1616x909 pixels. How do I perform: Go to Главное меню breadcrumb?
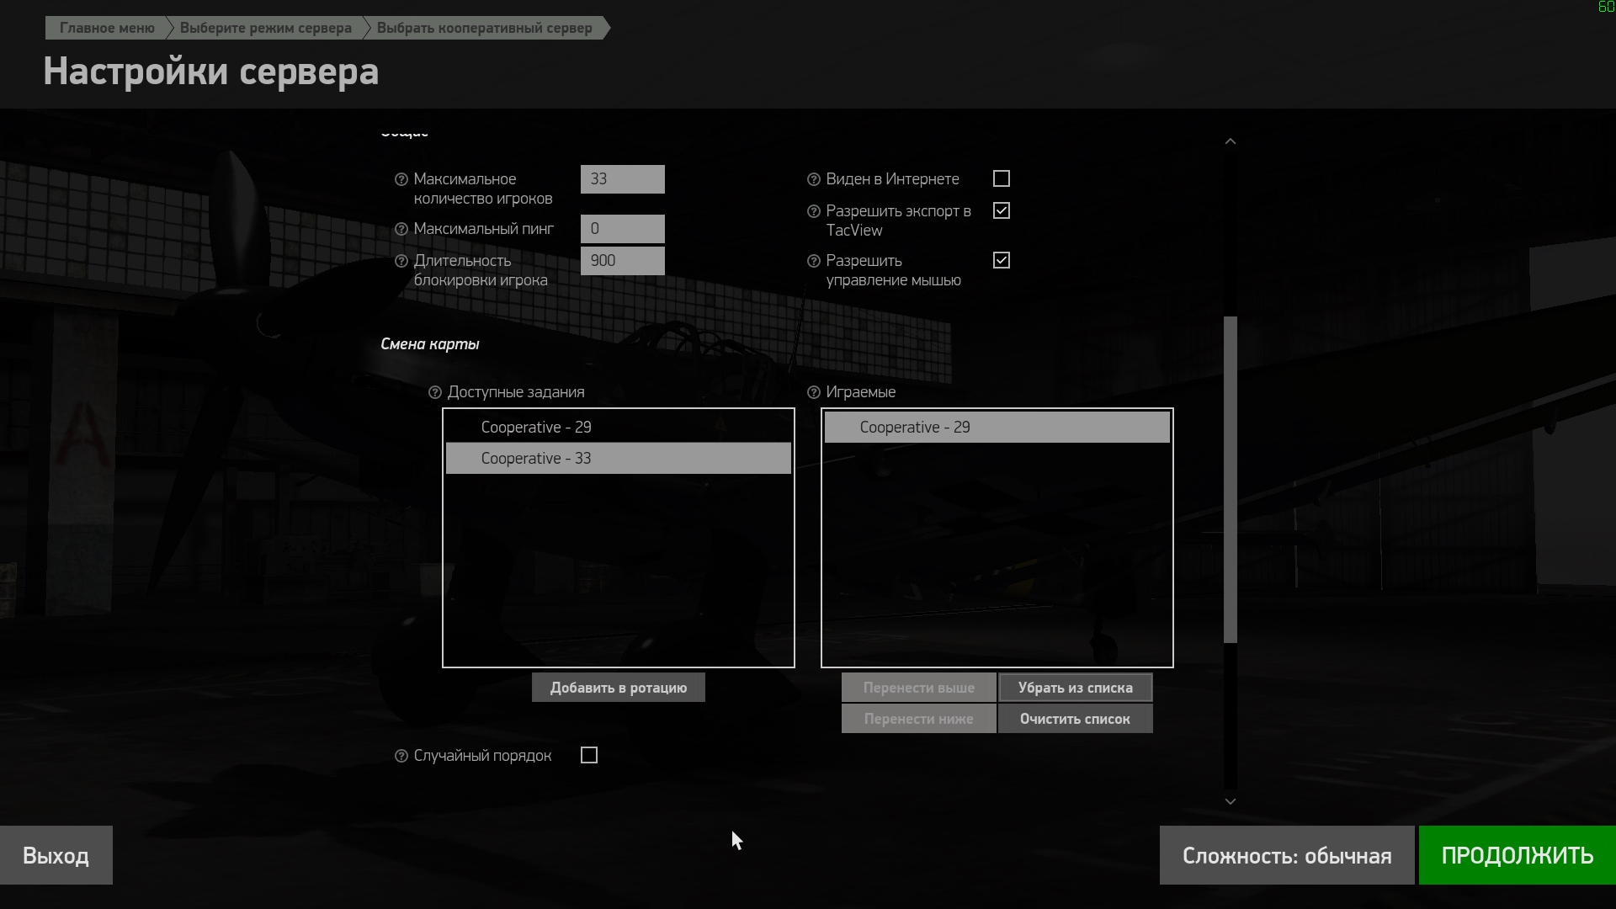[x=107, y=28]
